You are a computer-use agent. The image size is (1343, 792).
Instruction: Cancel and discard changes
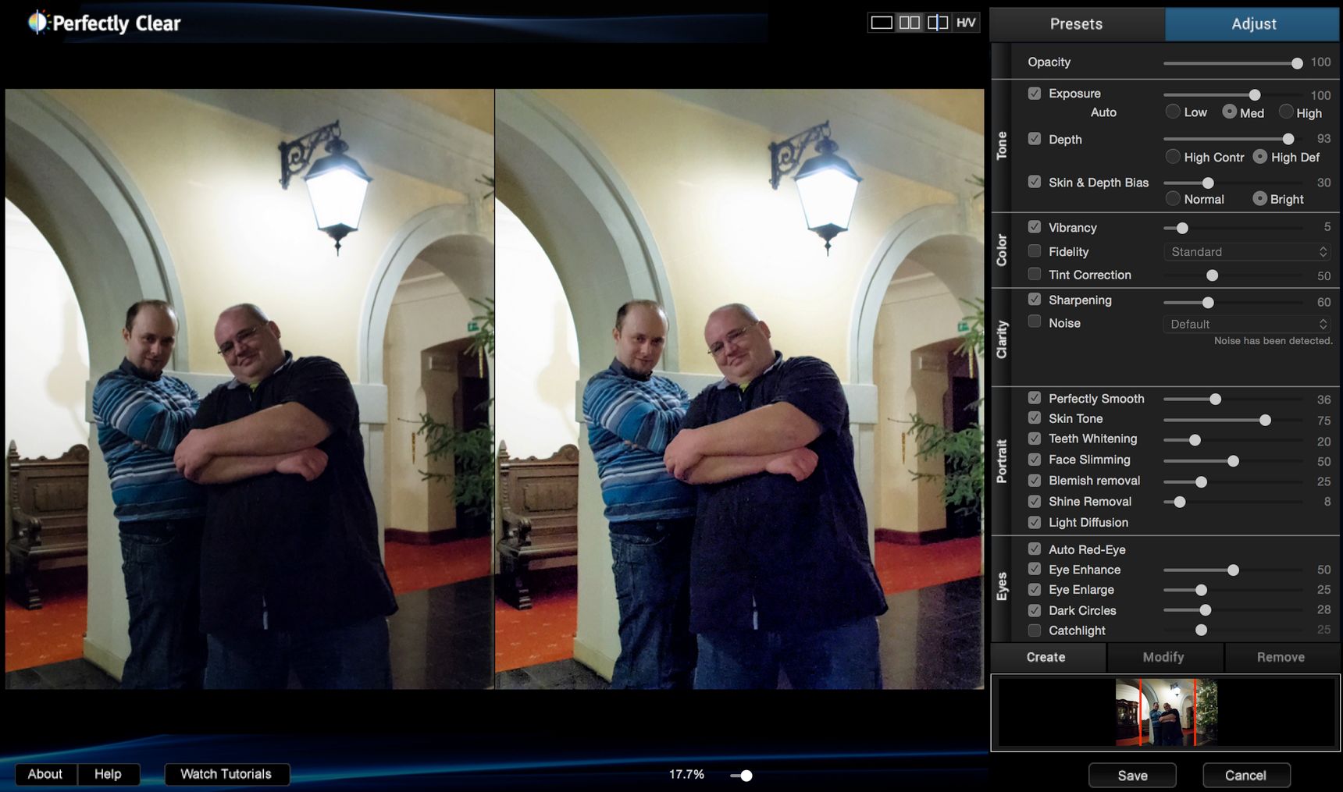pyautogui.click(x=1245, y=776)
